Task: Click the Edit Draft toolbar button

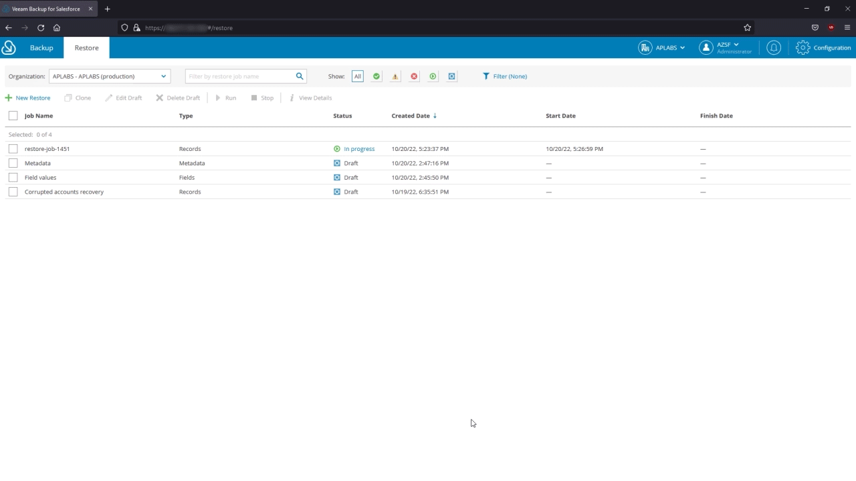Action: [124, 98]
